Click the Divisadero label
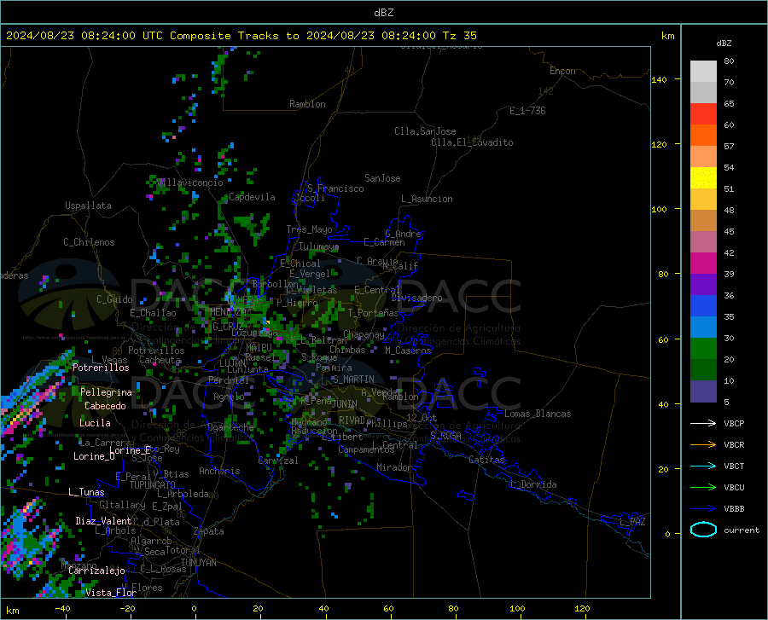Viewport: 768px width, 620px height. (416, 298)
